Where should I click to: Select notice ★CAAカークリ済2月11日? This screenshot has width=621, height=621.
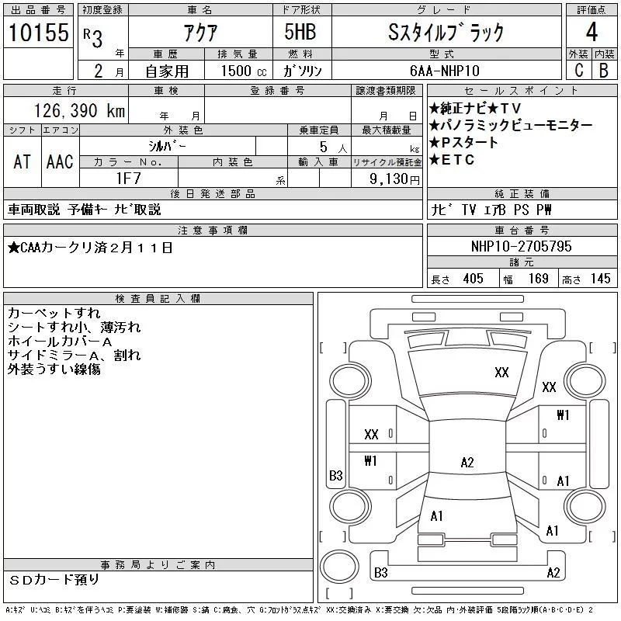(90, 248)
